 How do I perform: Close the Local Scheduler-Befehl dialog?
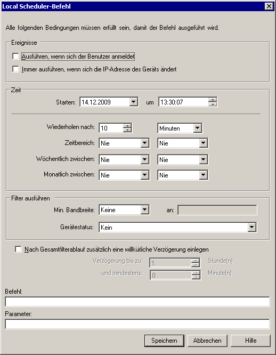coord(269,6)
